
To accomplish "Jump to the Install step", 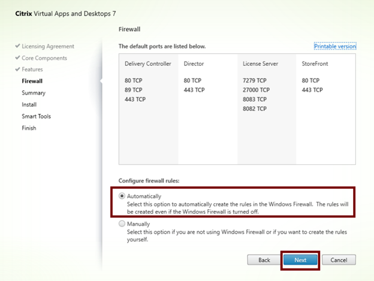I will 29,104.
